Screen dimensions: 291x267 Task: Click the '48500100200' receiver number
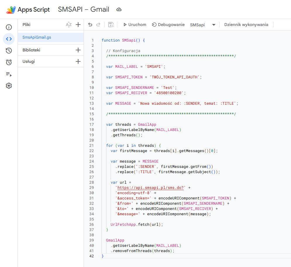pyautogui.click(x=169, y=93)
